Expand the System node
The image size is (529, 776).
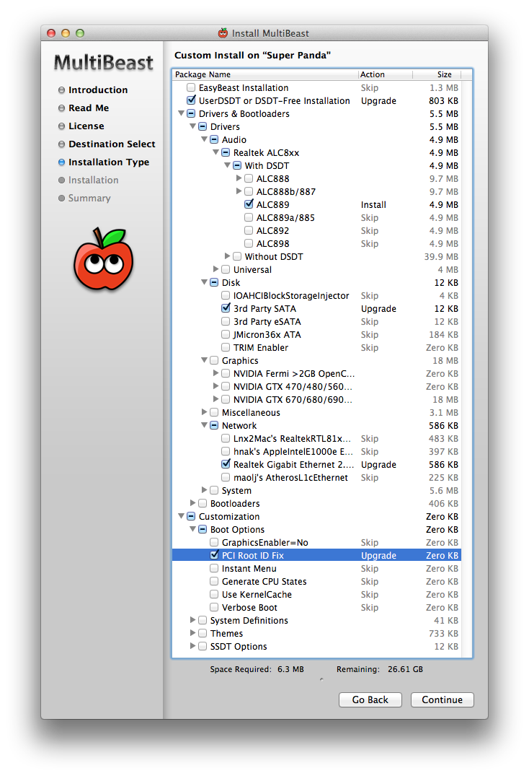[x=205, y=490]
